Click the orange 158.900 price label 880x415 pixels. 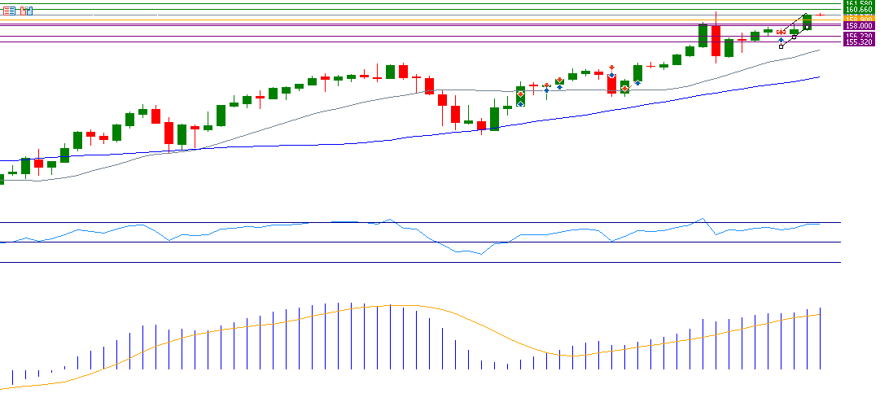point(859,19)
